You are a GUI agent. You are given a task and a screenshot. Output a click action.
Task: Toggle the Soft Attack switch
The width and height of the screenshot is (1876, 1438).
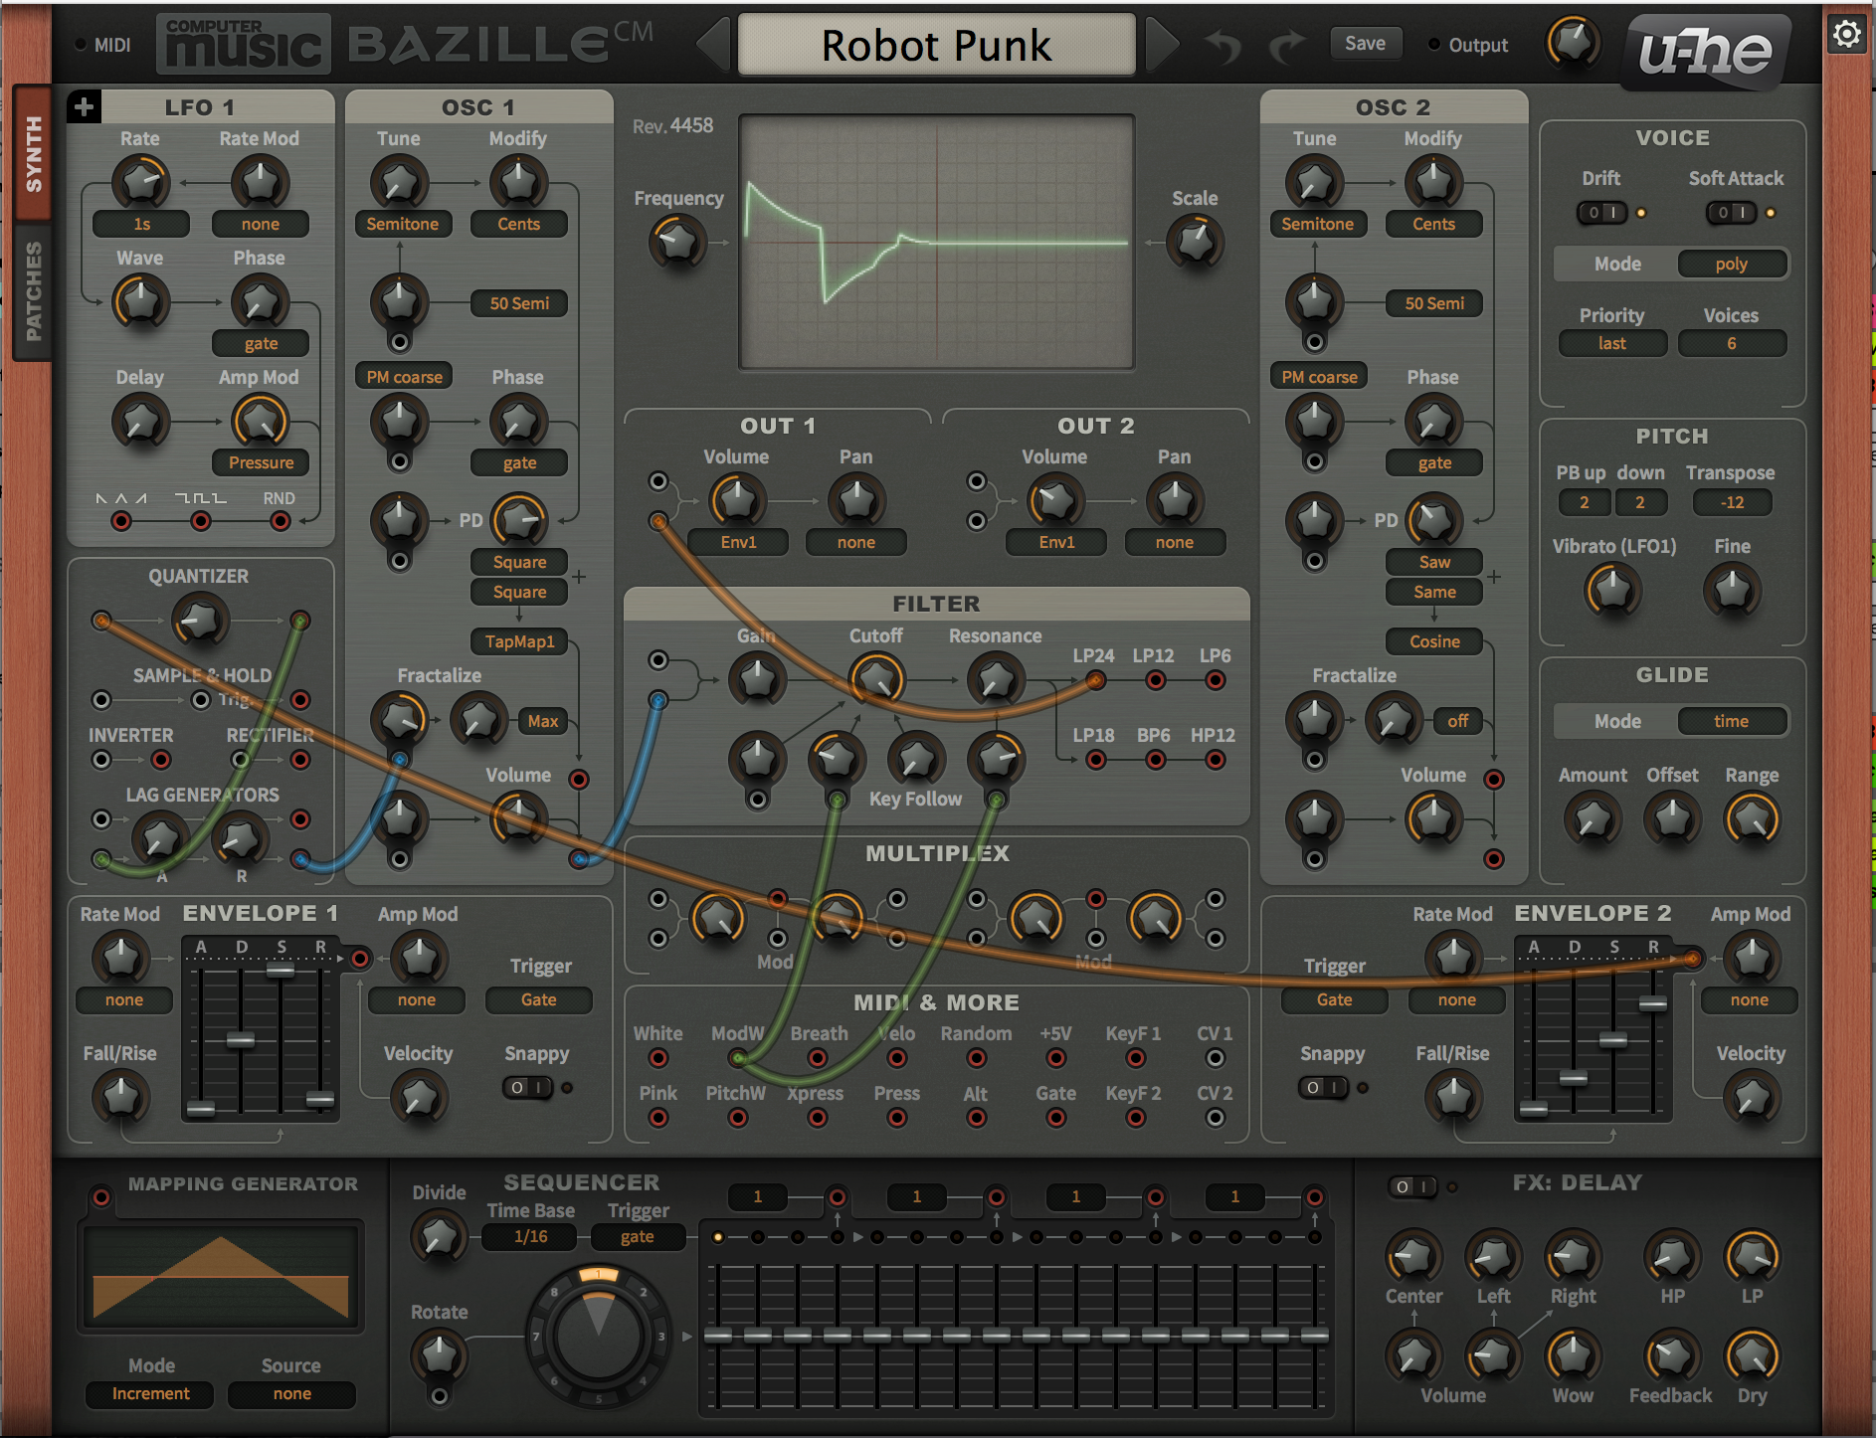[x=1731, y=213]
